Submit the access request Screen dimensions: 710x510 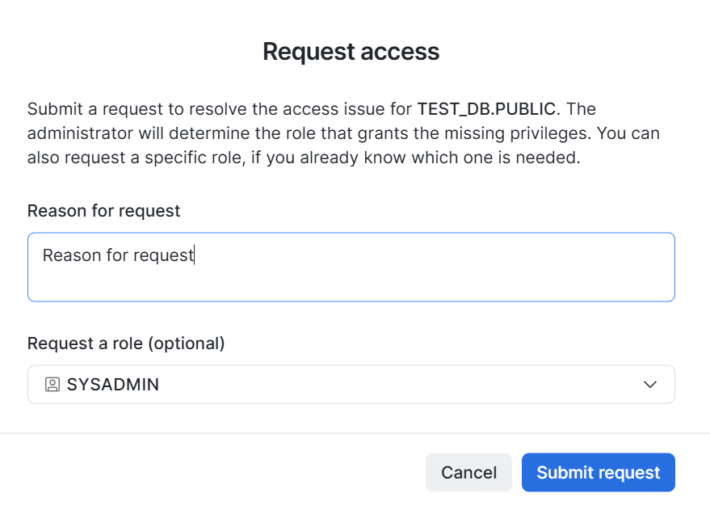pyautogui.click(x=599, y=472)
